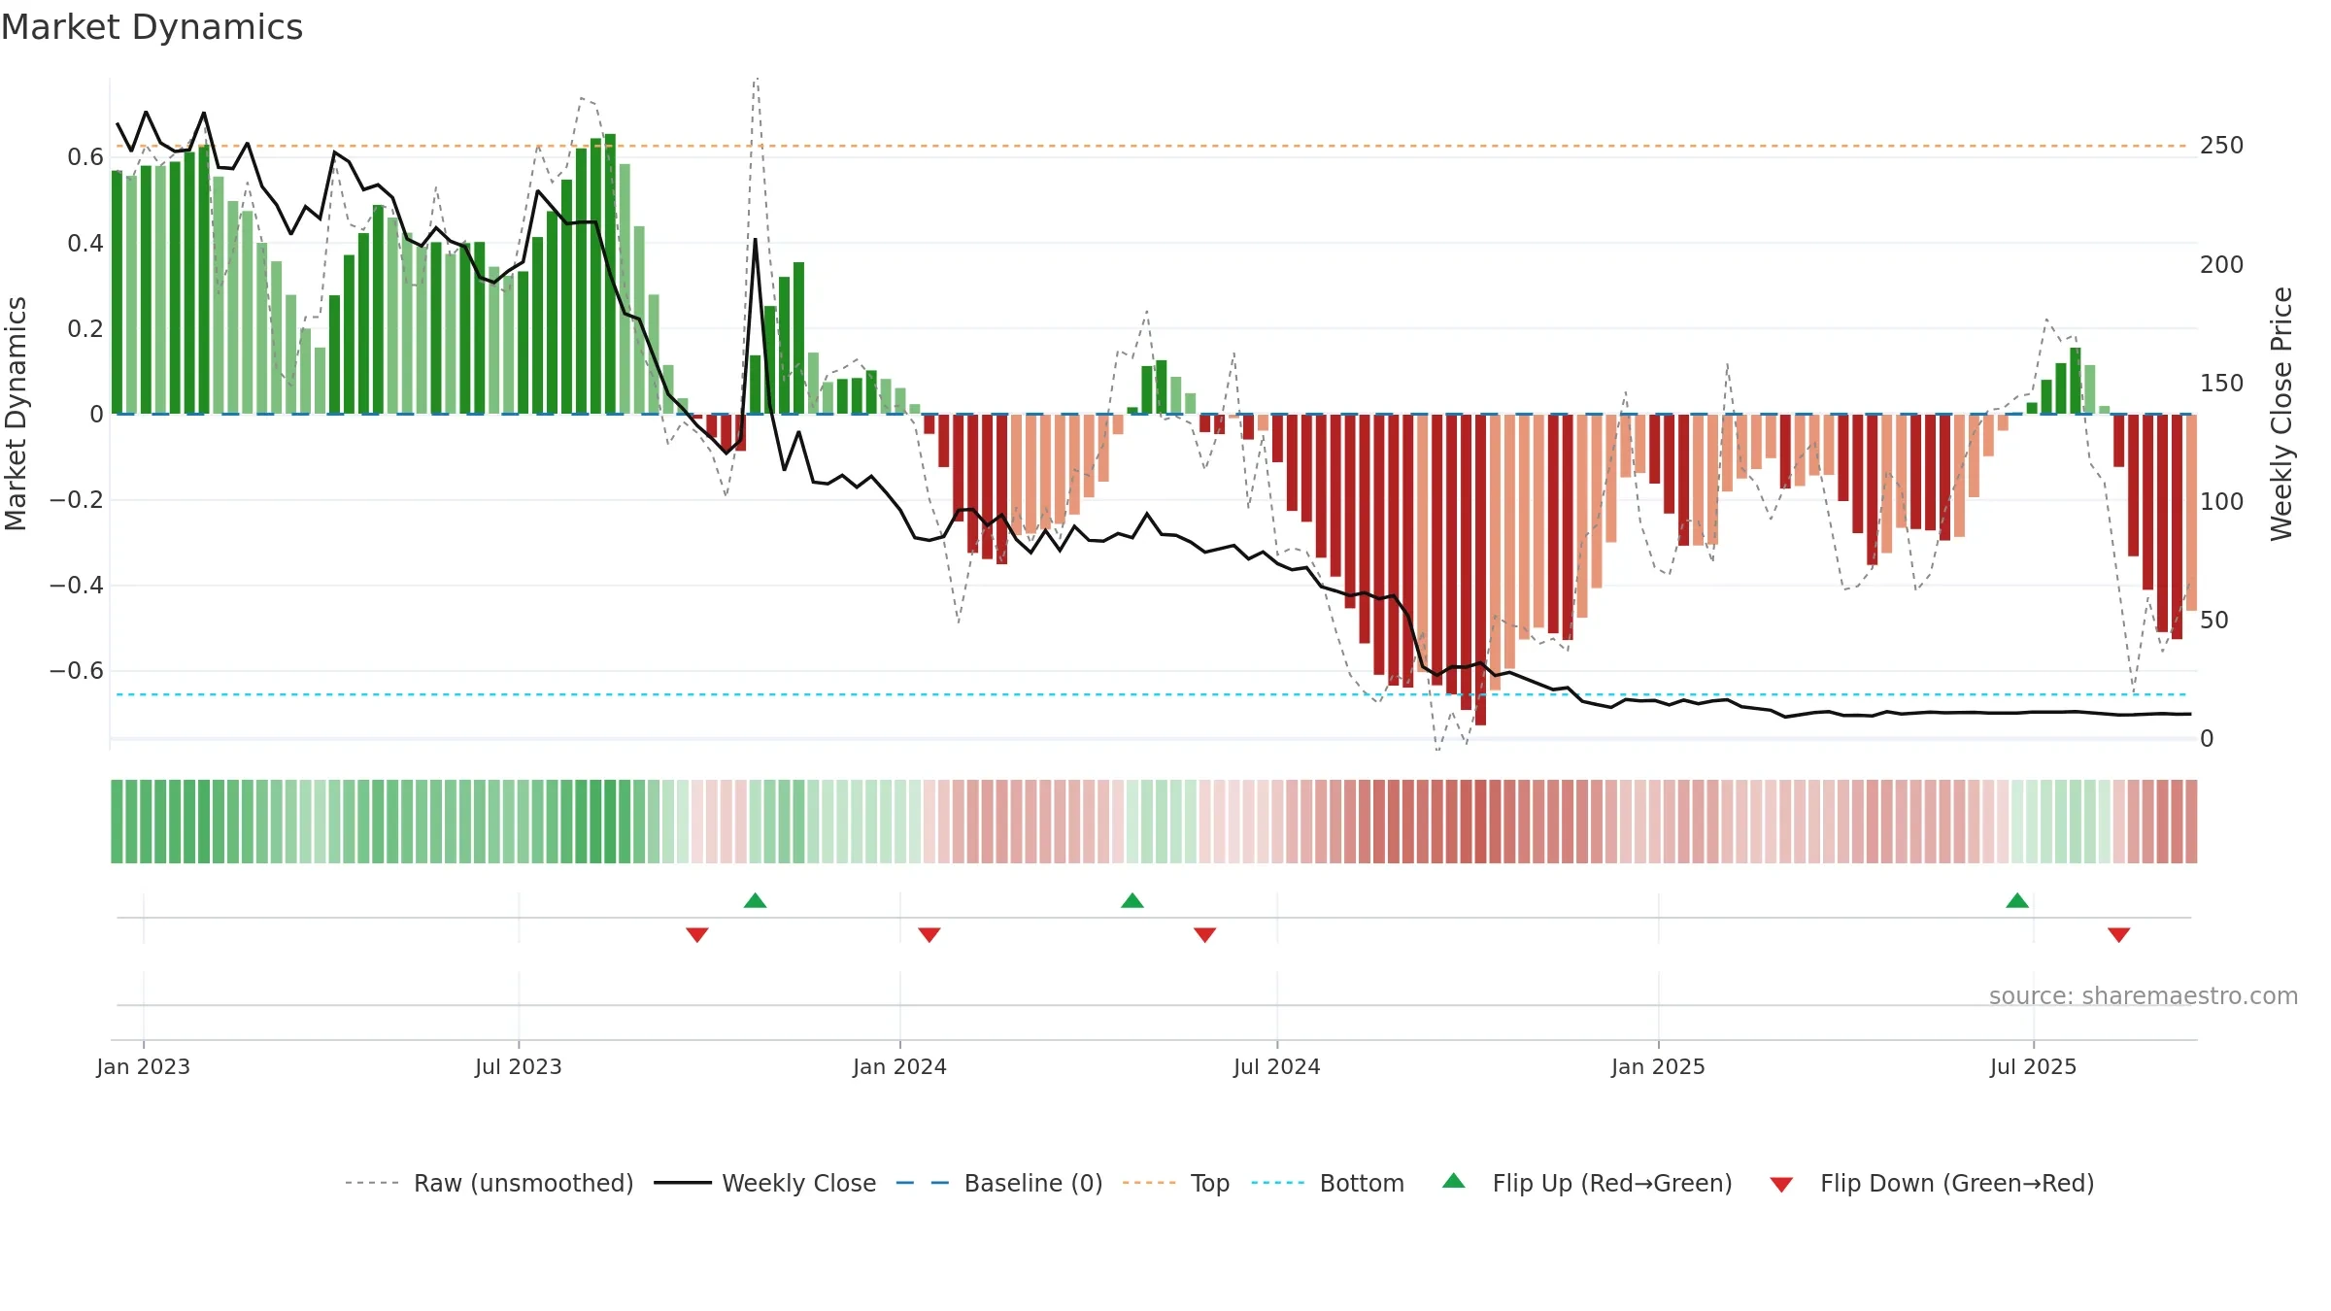The width and height of the screenshot is (2331, 1311).
Task: Toggle the Weekly Close legend entry
Action: tap(765, 1183)
